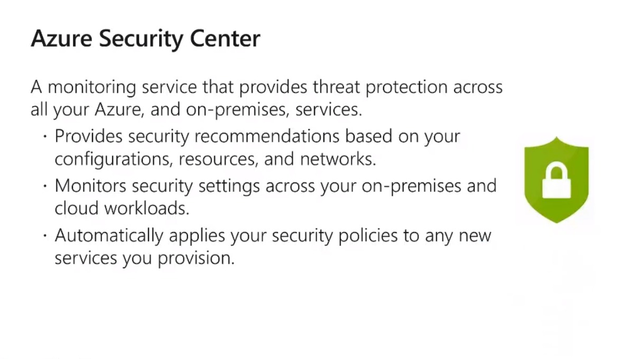Image resolution: width=642 pixels, height=359 pixels.
Task: Click the bullet dot before "Automatically applies"
Action: [45, 236]
